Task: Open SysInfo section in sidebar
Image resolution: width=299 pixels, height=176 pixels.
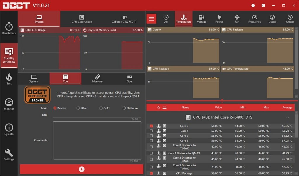Action: 9,130
